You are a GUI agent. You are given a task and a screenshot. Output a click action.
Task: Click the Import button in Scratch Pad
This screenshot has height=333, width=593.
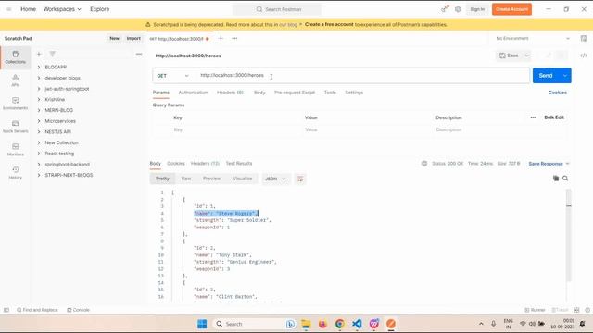click(x=133, y=38)
